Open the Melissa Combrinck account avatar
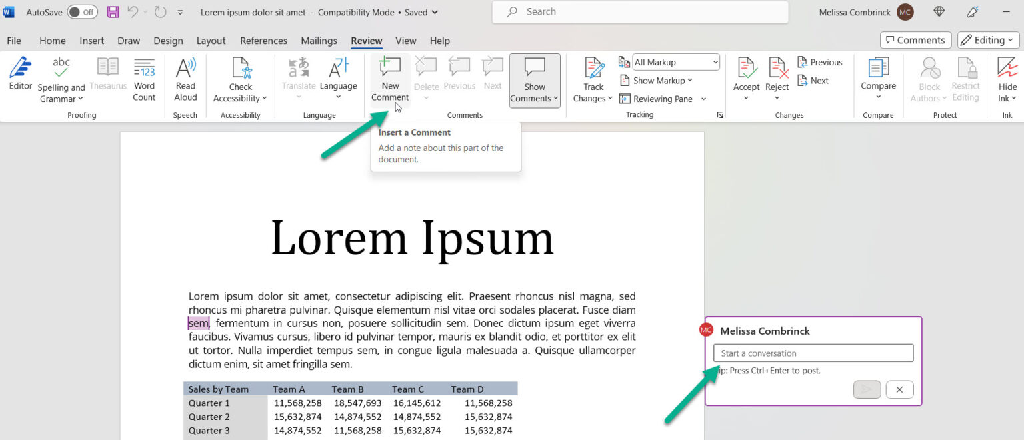The image size is (1024, 440). click(905, 12)
